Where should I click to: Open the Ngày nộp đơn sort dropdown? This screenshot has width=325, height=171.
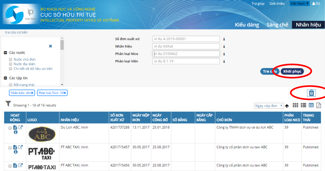pos(269,106)
